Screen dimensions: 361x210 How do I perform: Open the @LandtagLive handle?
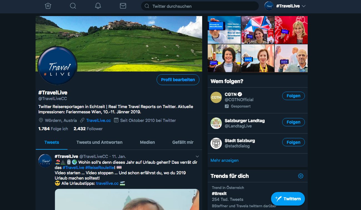(x=238, y=126)
